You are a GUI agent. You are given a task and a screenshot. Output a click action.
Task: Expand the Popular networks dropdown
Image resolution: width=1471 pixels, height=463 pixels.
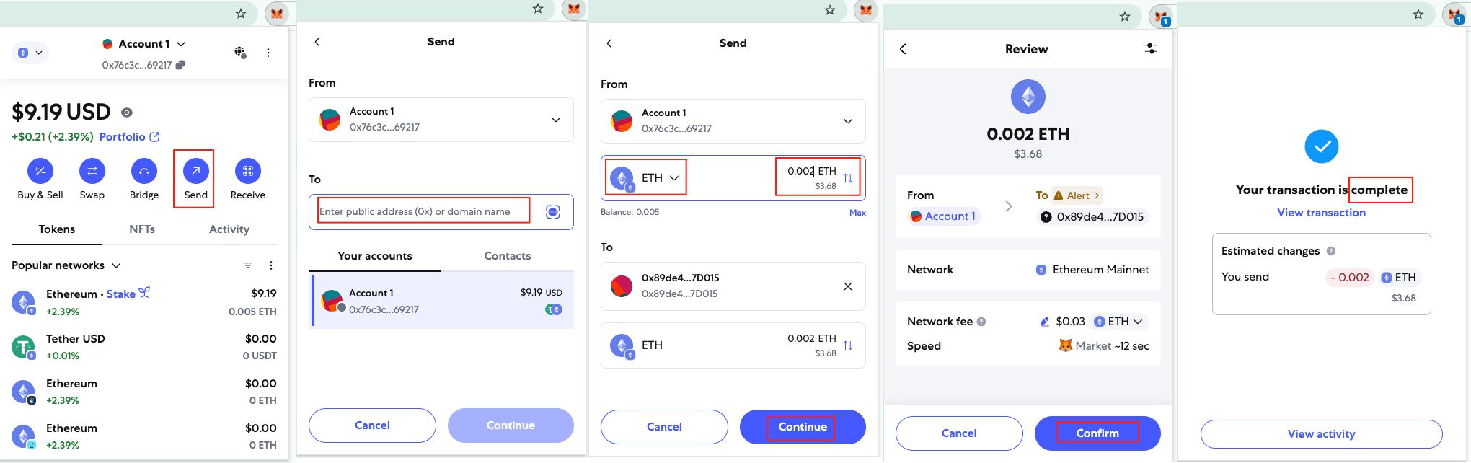[115, 265]
